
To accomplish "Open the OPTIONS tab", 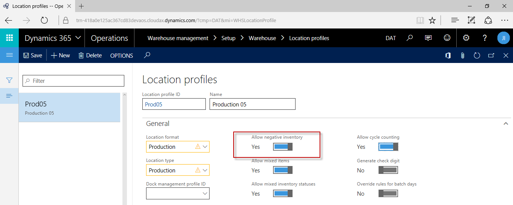I will [122, 55].
